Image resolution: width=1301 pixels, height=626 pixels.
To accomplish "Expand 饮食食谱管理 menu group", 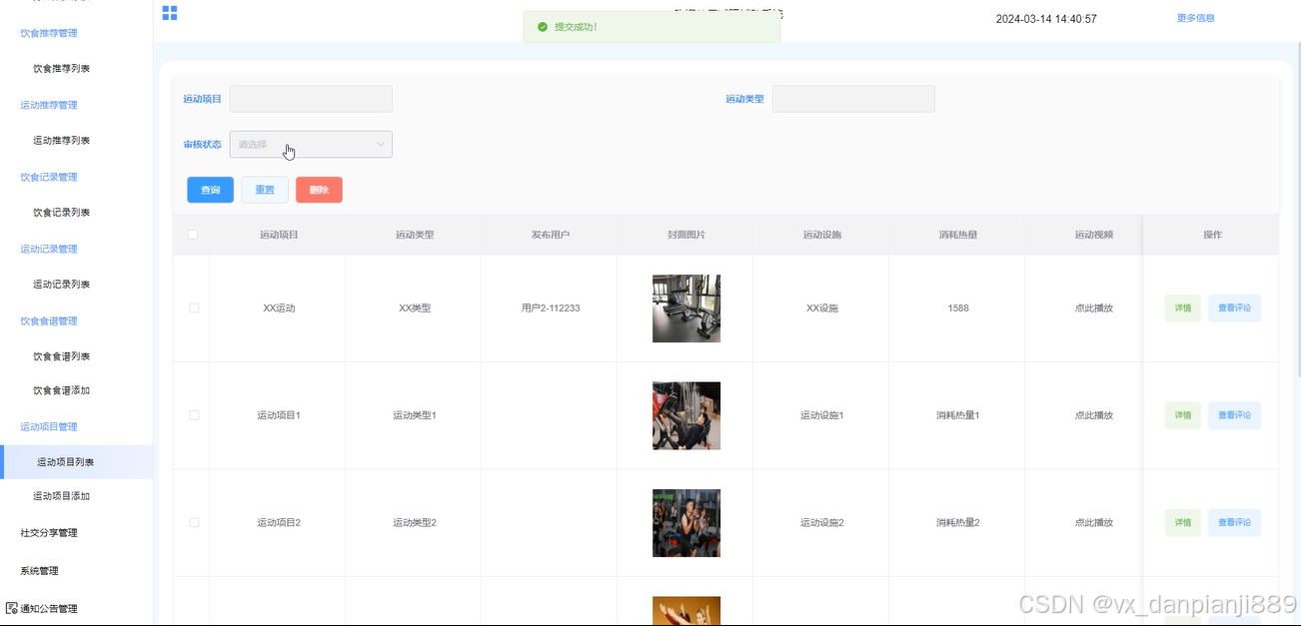I will point(49,320).
